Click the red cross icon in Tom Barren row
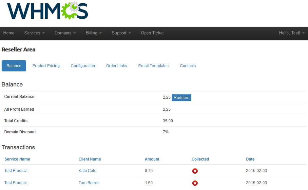Image resolution: width=308 pixels, height=190 pixels. click(x=195, y=183)
